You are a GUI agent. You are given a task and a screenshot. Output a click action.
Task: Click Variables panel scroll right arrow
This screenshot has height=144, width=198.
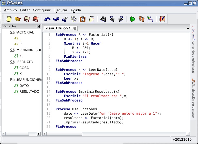coord(39,134)
